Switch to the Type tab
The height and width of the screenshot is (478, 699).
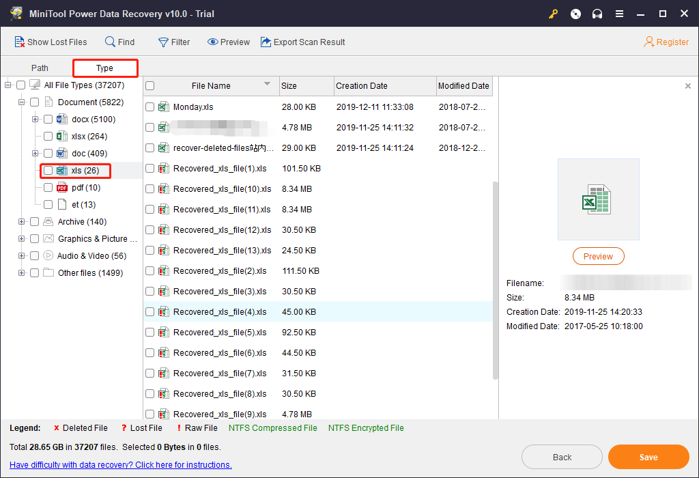pyautogui.click(x=104, y=68)
